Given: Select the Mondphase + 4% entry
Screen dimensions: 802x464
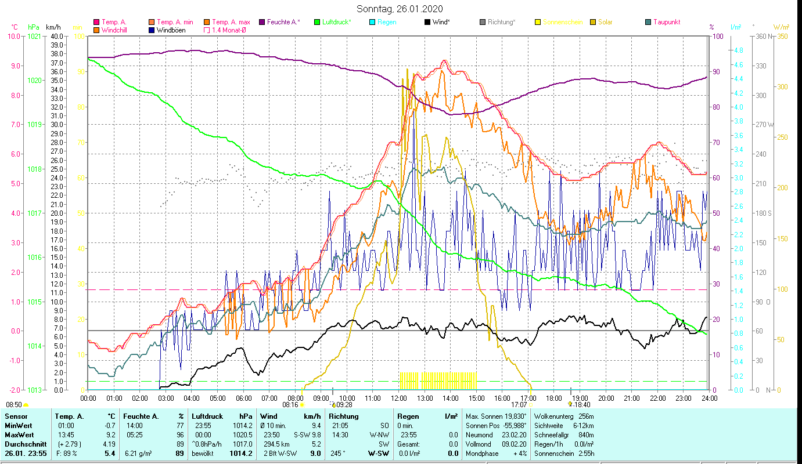Looking at the screenshot, I should pos(497,454).
